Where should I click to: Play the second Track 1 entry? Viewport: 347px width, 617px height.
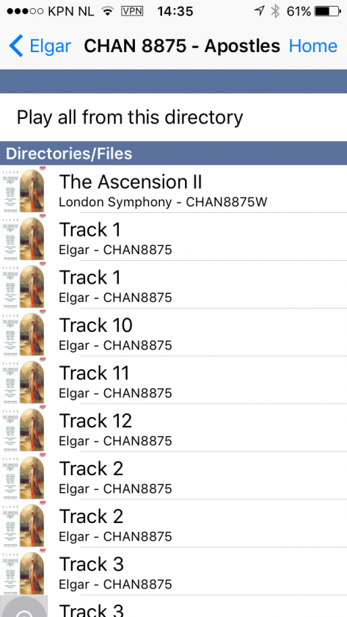pos(173,285)
